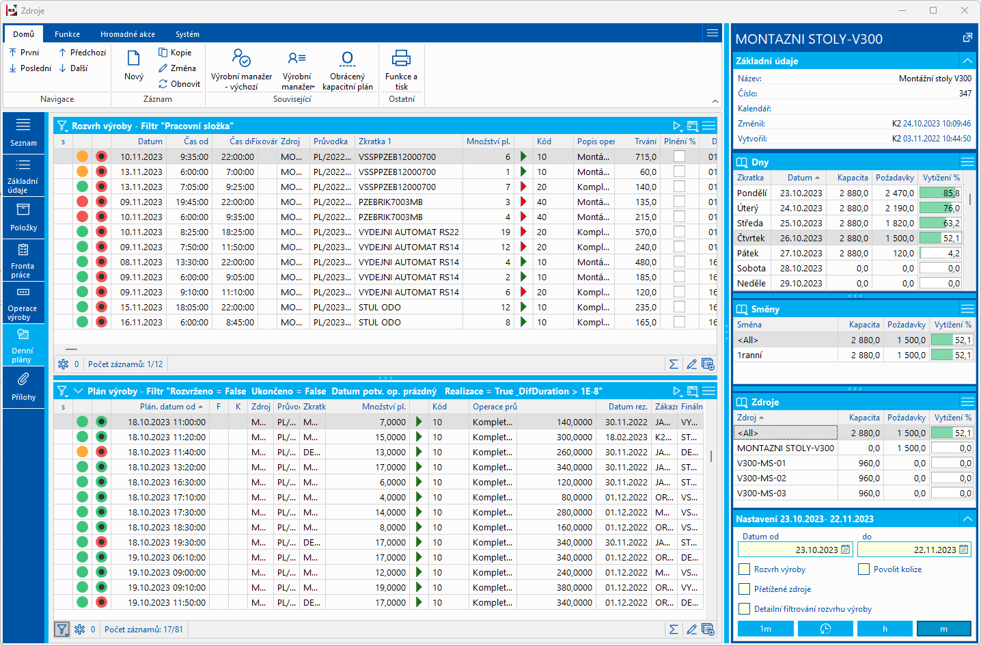Collapse the Nastavení panel chevron
This screenshot has height=646, width=981.
967,519
